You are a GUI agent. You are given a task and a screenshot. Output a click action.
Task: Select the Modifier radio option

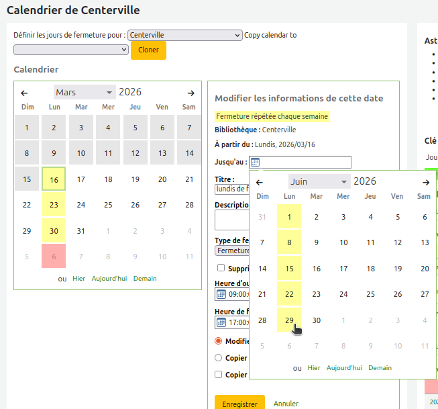point(219,341)
